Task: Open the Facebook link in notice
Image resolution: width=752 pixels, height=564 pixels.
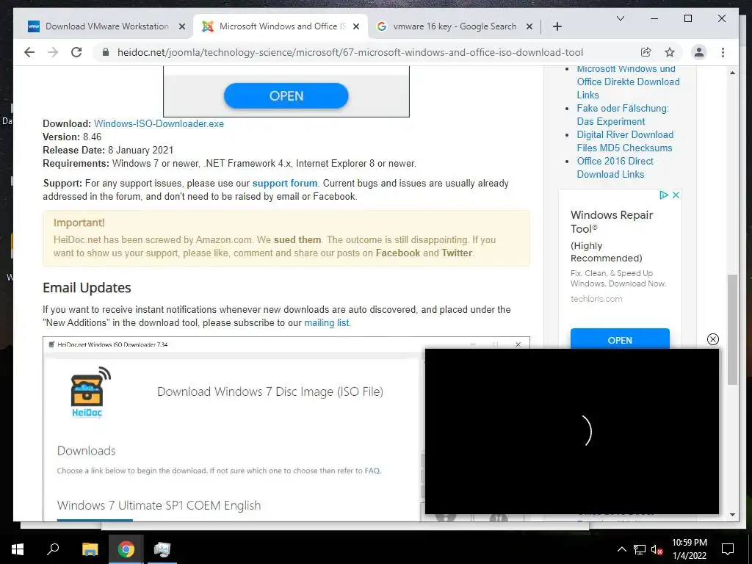Action: point(397,253)
